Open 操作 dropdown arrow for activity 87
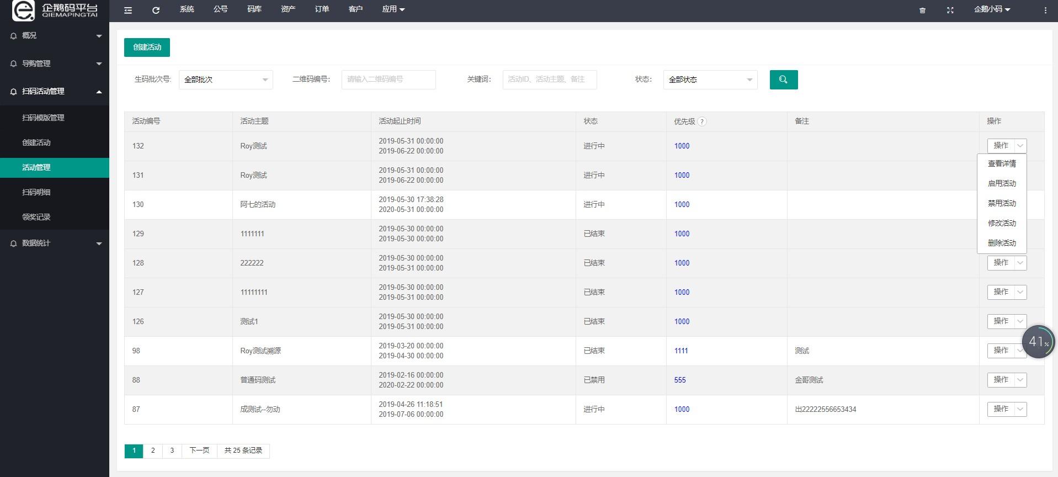The height and width of the screenshot is (477, 1058). coord(1020,409)
